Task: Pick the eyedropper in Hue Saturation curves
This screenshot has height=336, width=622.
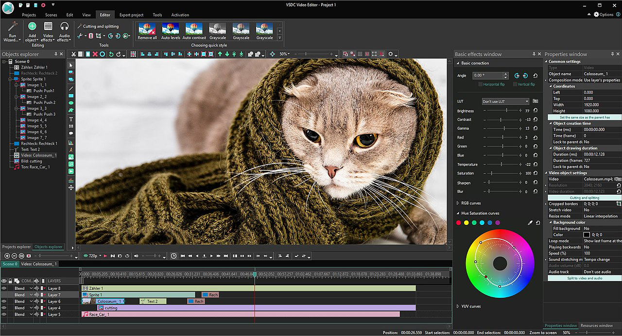Action: point(530,223)
